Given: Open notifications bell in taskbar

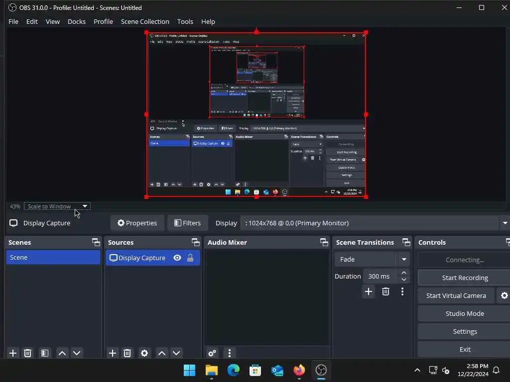Looking at the screenshot, I should point(496,370).
